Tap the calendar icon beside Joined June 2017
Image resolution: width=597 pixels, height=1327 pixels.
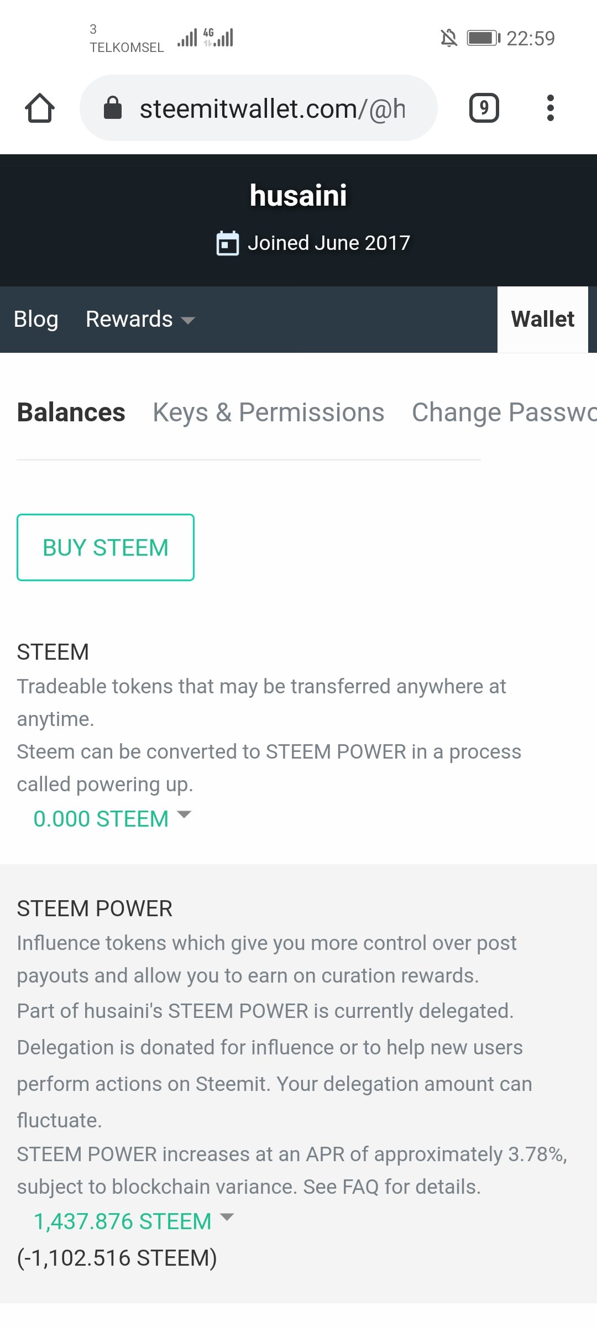click(227, 243)
